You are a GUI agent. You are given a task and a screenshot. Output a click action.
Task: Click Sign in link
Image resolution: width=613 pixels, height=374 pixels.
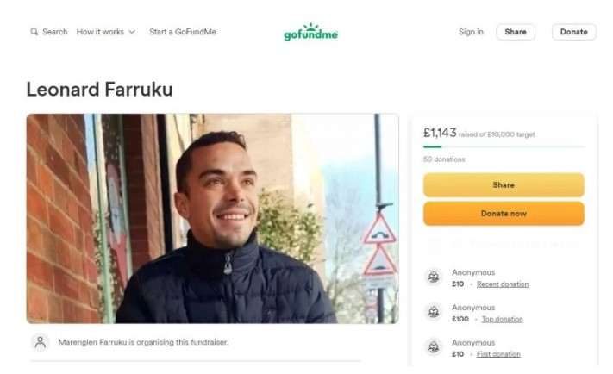471,32
